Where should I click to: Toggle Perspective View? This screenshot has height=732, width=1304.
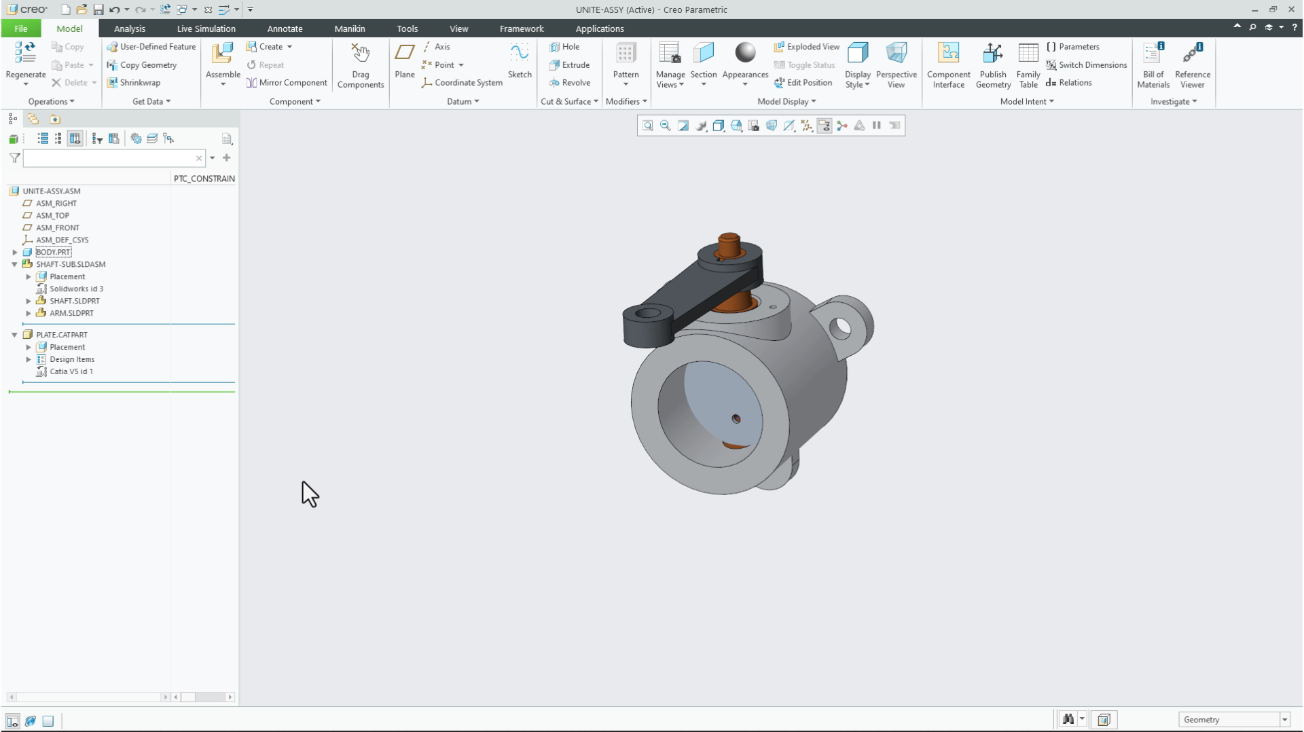point(896,65)
